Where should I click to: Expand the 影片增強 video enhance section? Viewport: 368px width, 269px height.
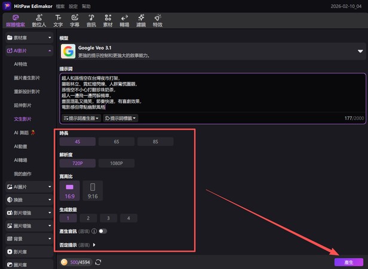29,213
